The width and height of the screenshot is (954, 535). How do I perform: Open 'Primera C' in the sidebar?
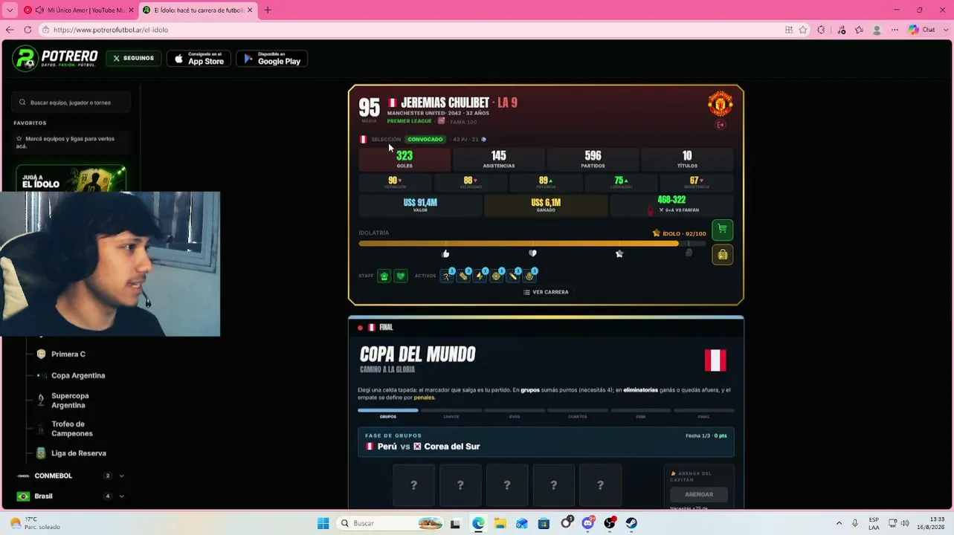pyautogui.click(x=68, y=354)
